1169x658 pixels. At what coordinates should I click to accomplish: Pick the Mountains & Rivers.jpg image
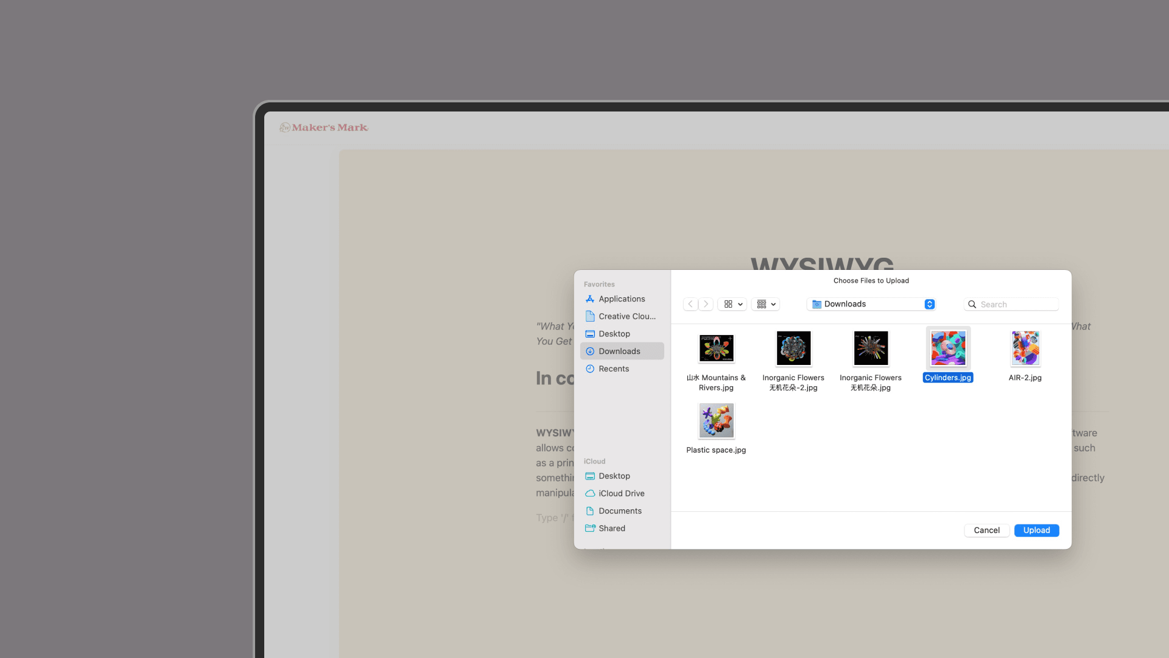(x=716, y=348)
